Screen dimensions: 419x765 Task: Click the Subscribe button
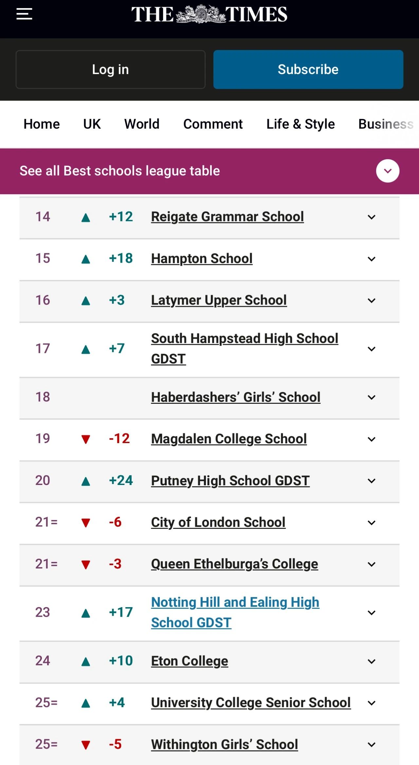pyautogui.click(x=308, y=69)
